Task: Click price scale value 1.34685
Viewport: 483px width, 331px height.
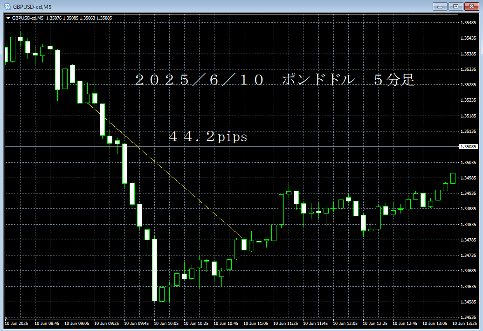Action: (x=468, y=271)
